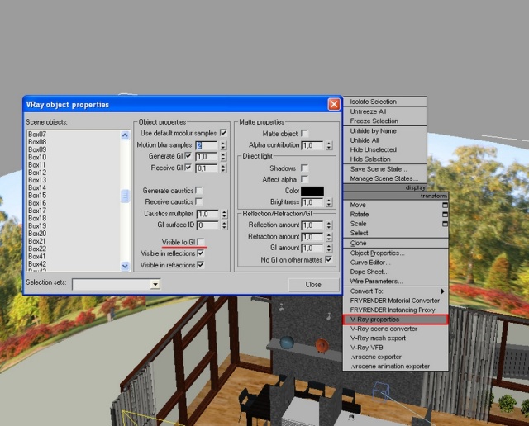
Task: Enable the Matte object checkbox
Action: click(304, 134)
